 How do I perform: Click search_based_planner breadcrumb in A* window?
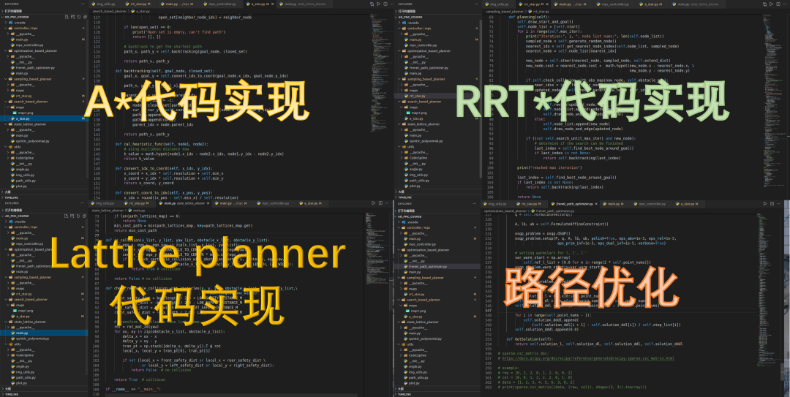[x=109, y=11]
